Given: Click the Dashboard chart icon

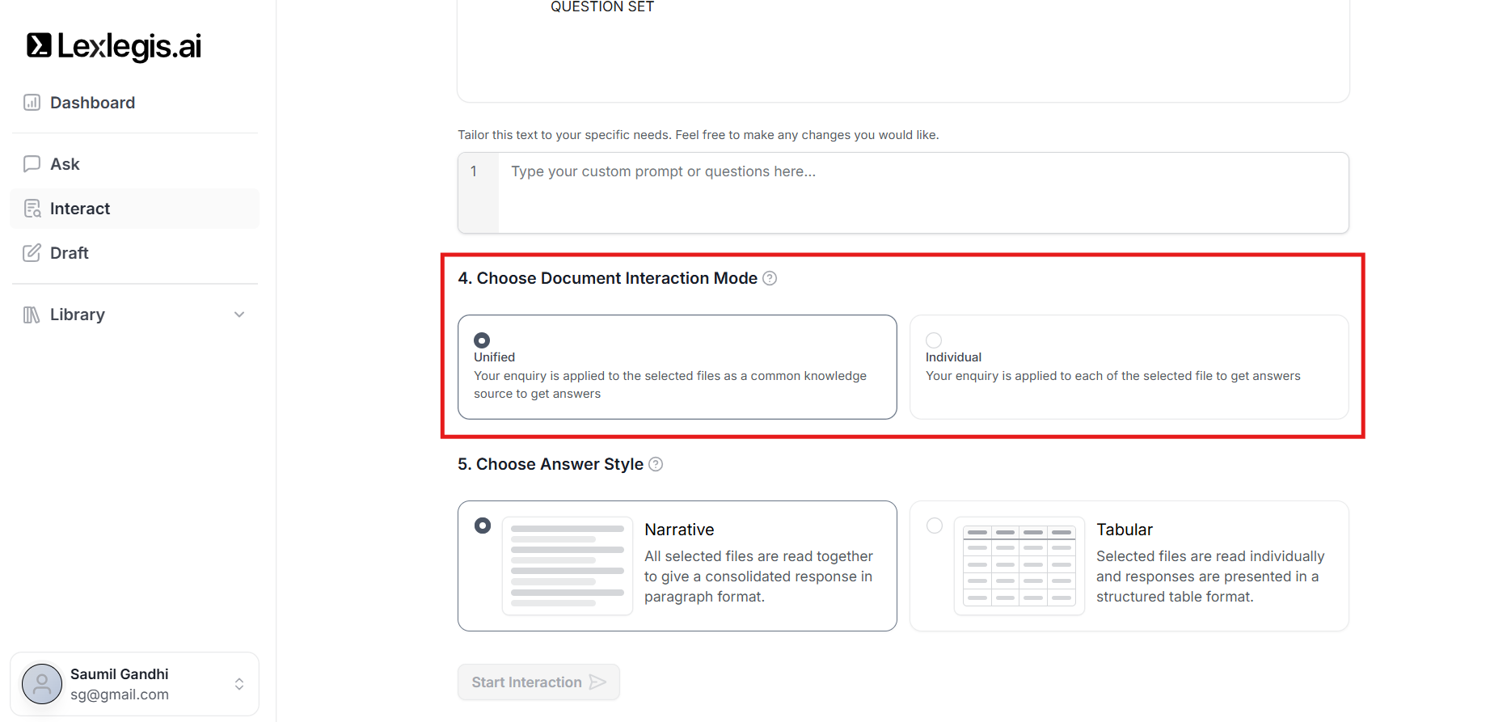Looking at the screenshot, I should [x=32, y=103].
